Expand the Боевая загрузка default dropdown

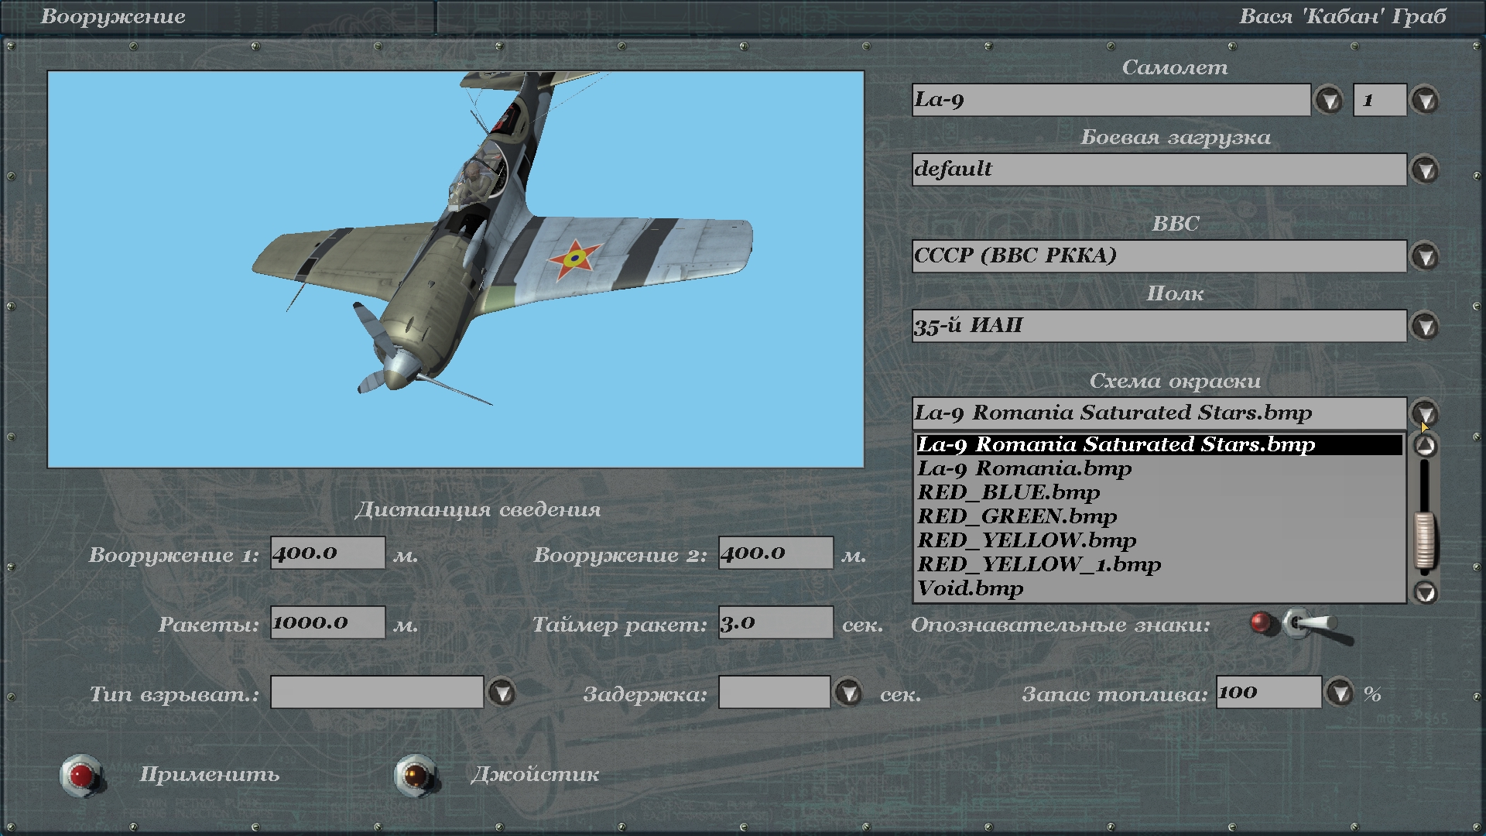point(1425,170)
